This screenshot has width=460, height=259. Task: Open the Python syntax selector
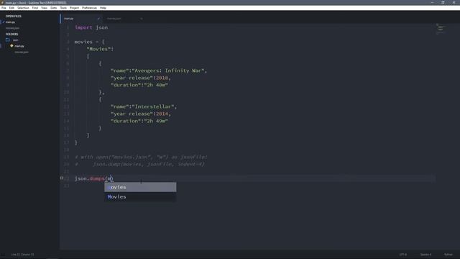point(448,255)
